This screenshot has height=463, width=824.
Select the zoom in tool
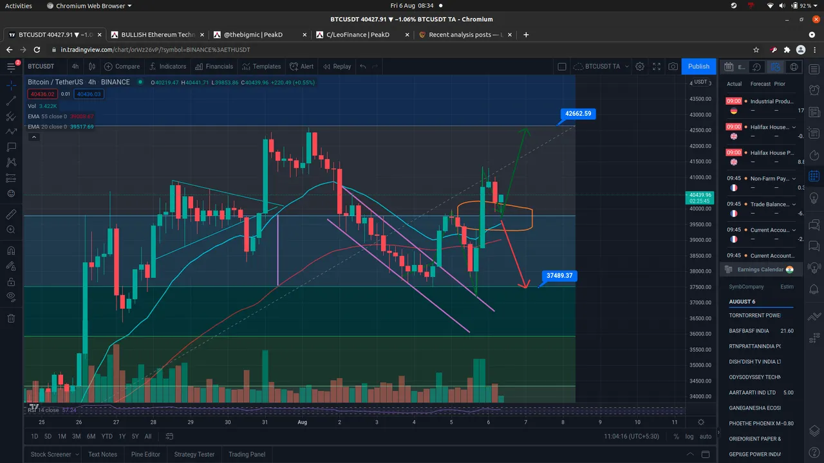(x=11, y=230)
